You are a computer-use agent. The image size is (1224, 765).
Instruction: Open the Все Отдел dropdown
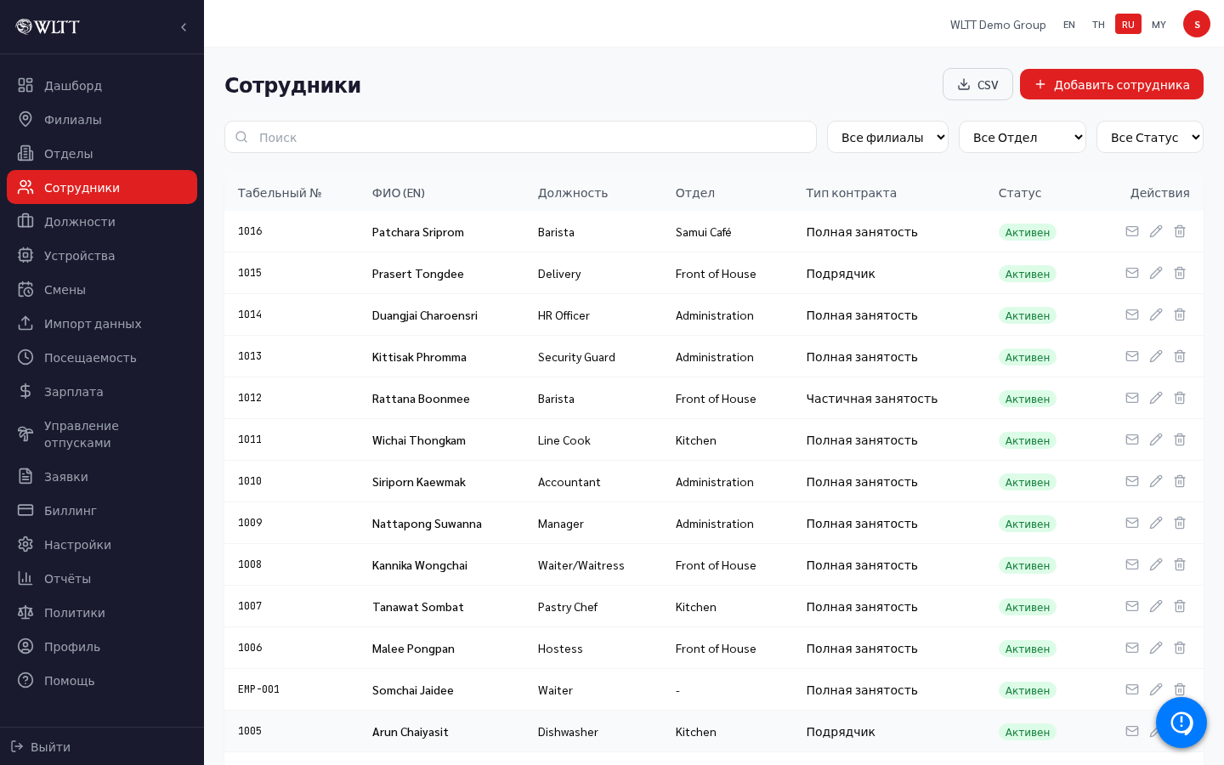click(x=1023, y=137)
